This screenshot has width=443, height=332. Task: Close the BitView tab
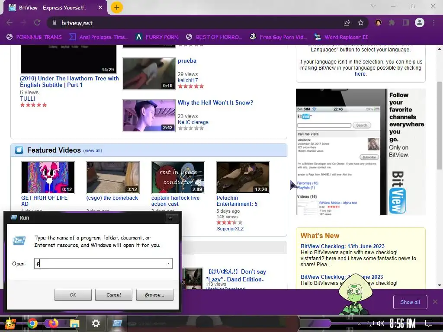(100, 8)
